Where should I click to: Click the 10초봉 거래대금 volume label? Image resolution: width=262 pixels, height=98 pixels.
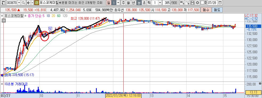click(16, 84)
